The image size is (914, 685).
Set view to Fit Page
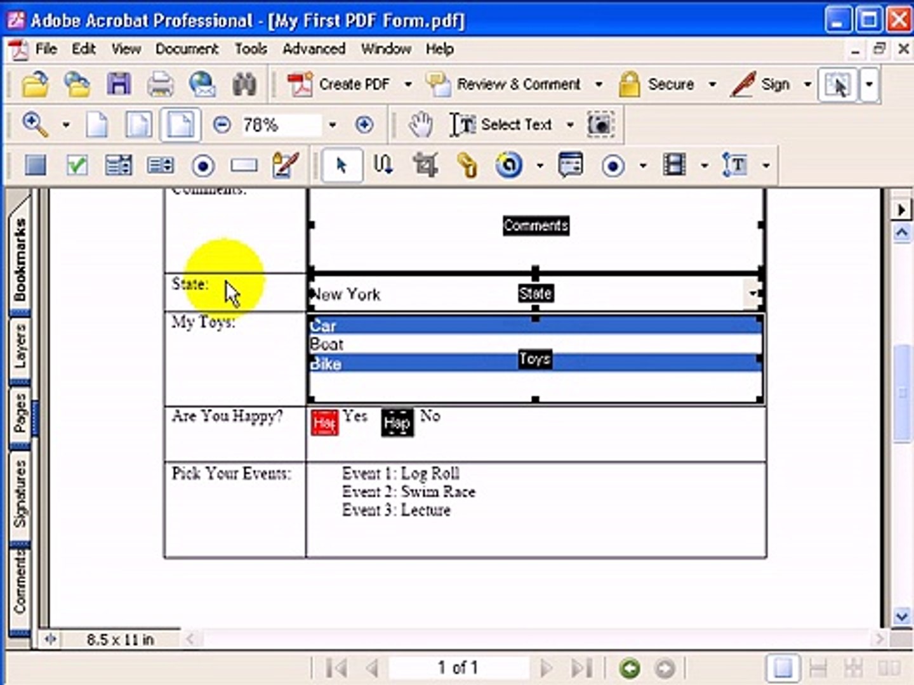[x=138, y=125]
